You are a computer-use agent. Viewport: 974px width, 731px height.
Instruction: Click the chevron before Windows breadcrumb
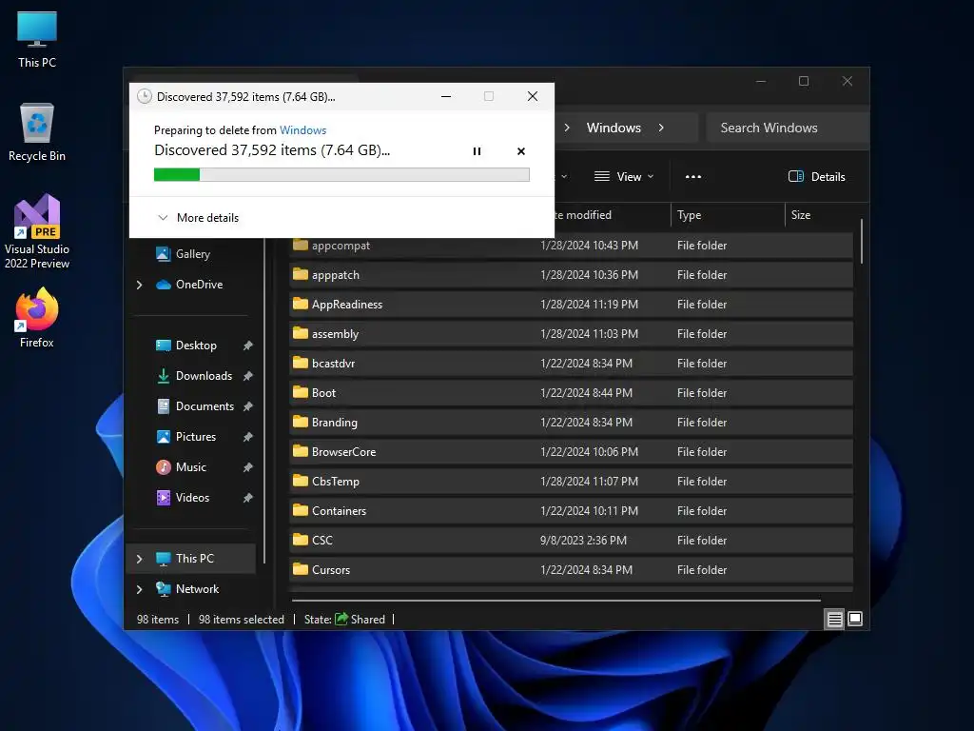(x=567, y=128)
